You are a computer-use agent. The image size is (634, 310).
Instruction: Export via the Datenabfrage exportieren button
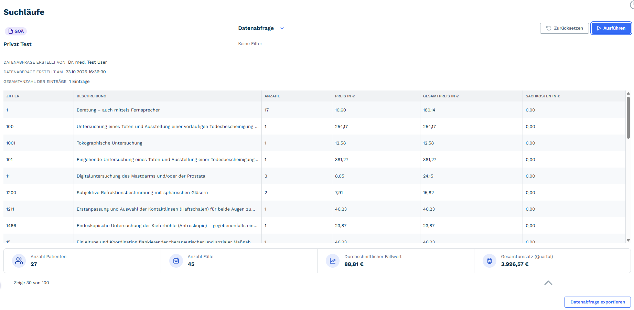(598, 302)
